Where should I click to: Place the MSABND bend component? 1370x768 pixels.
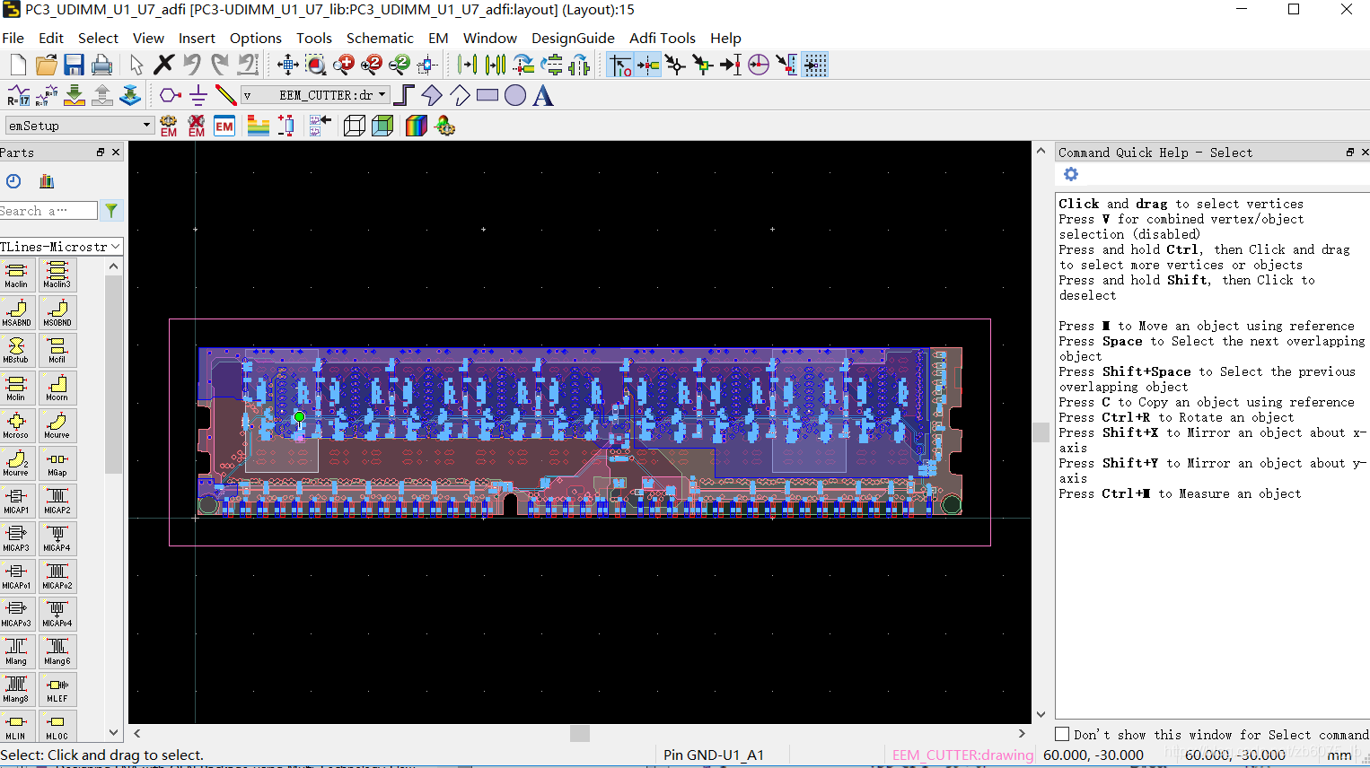tap(16, 312)
